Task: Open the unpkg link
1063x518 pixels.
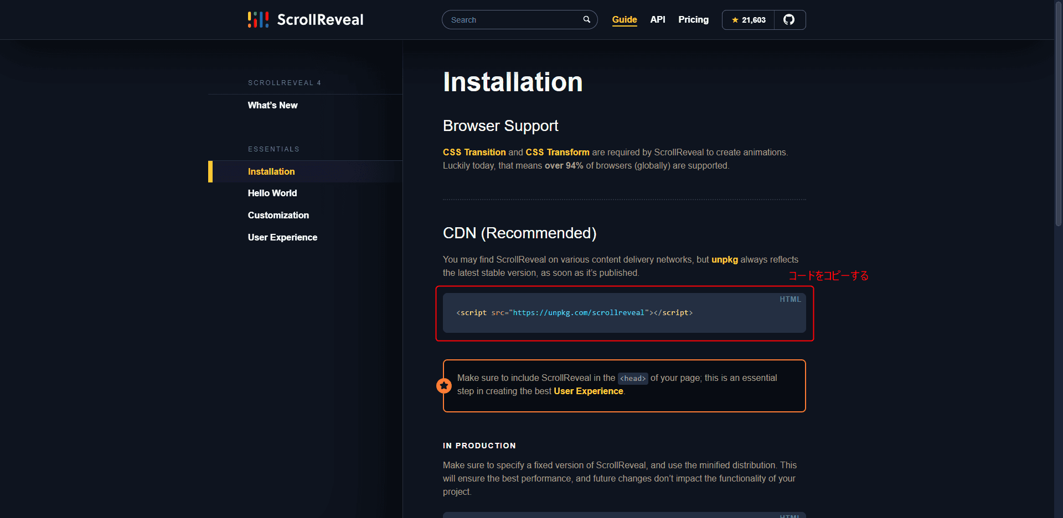Action: click(x=725, y=260)
